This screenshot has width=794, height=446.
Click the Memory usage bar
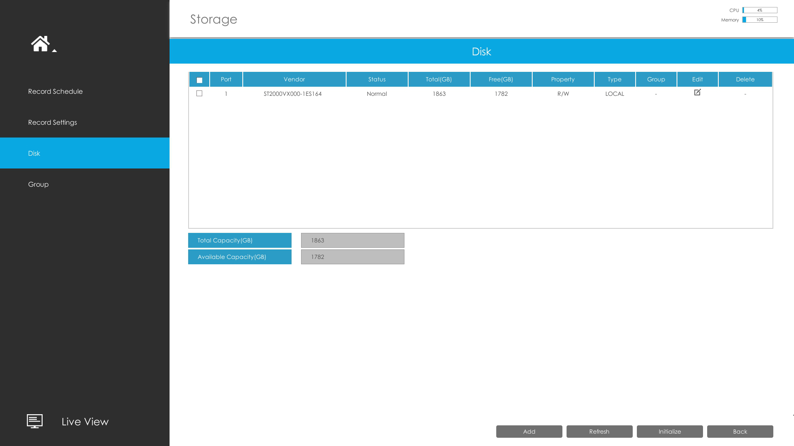760,20
